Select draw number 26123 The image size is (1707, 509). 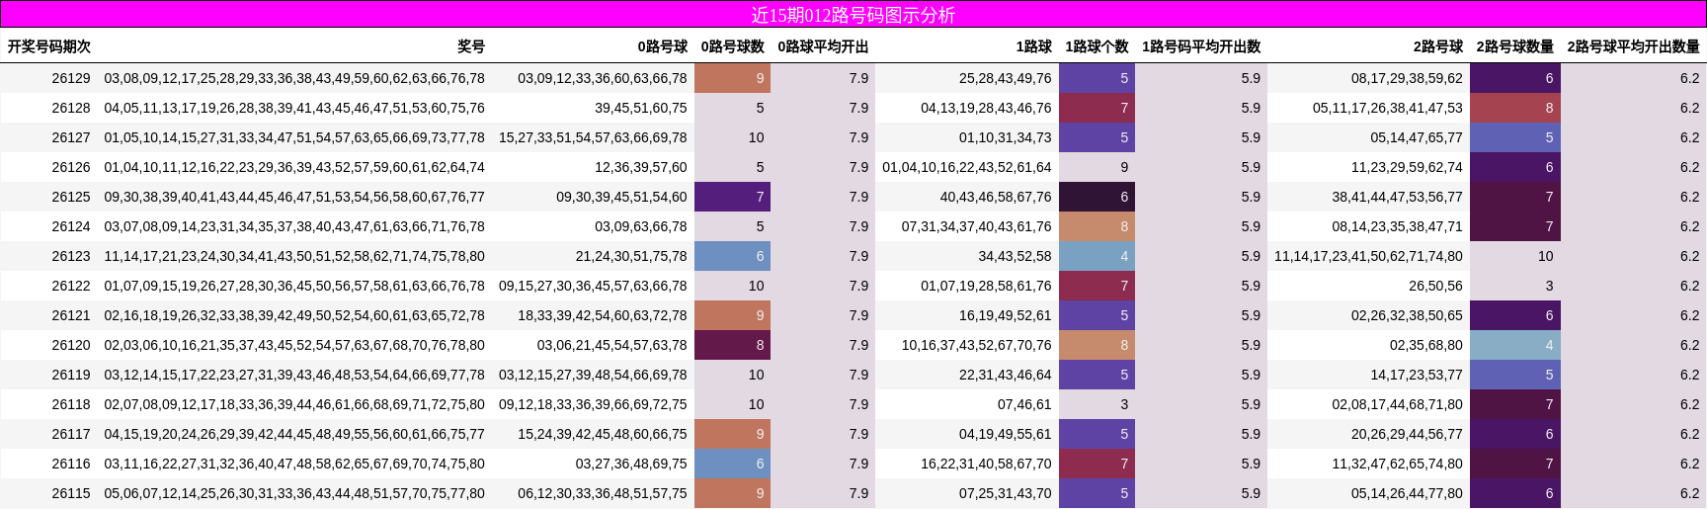[x=71, y=256]
